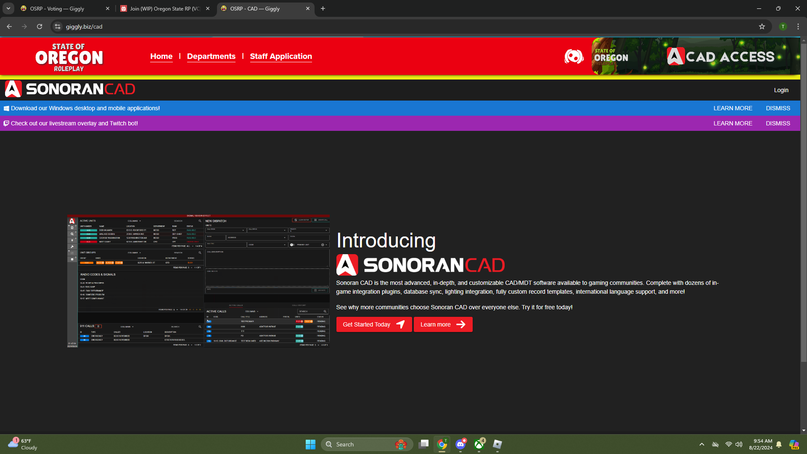Open the notification bell icon
Image resolution: width=807 pixels, height=454 pixels.
point(779,444)
